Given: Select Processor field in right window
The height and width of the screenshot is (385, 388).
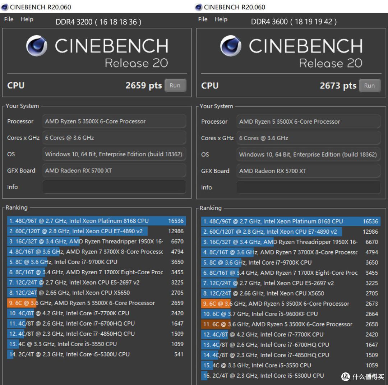Looking at the screenshot, I should (308, 122).
